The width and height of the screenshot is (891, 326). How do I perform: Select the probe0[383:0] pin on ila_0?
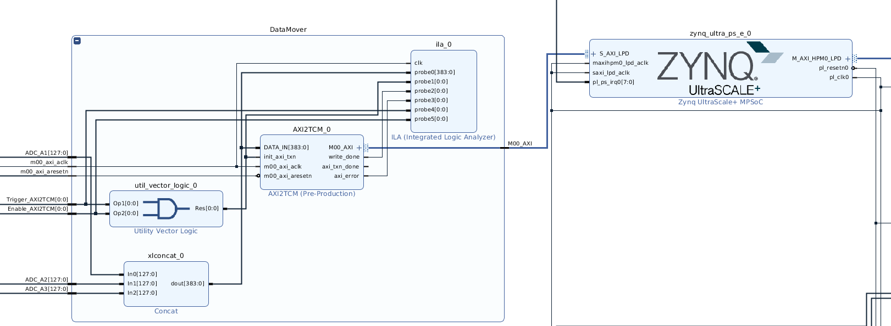pyautogui.click(x=434, y=72)
